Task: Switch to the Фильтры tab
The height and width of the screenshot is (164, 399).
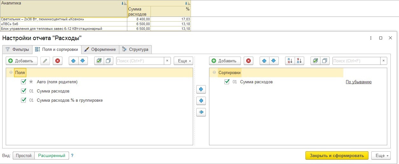Action: pos(17,50)
